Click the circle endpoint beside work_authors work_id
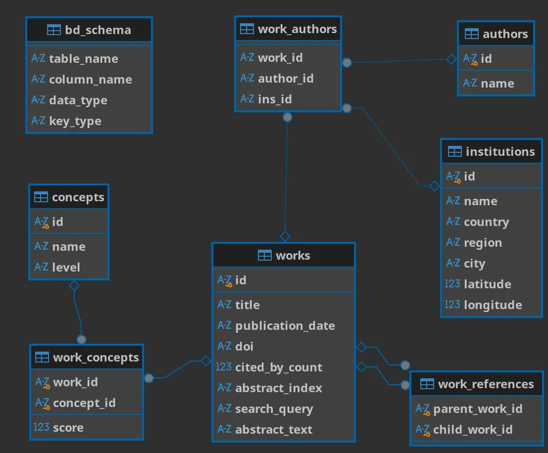This screenshot has height=453, width=548. (x=347, y=62)
